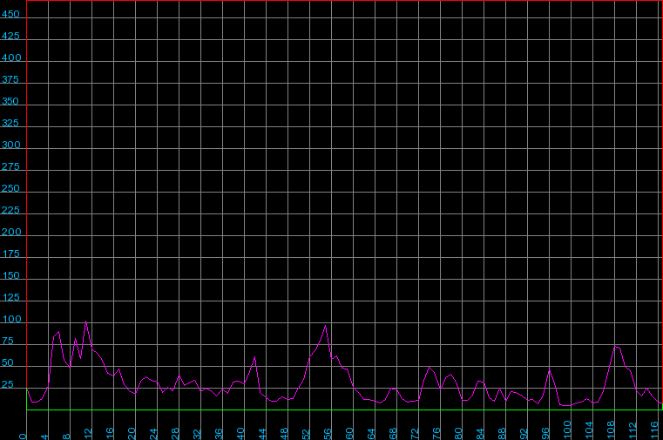Select the 60 horizontal axis tick label

(x=349, y=434)
